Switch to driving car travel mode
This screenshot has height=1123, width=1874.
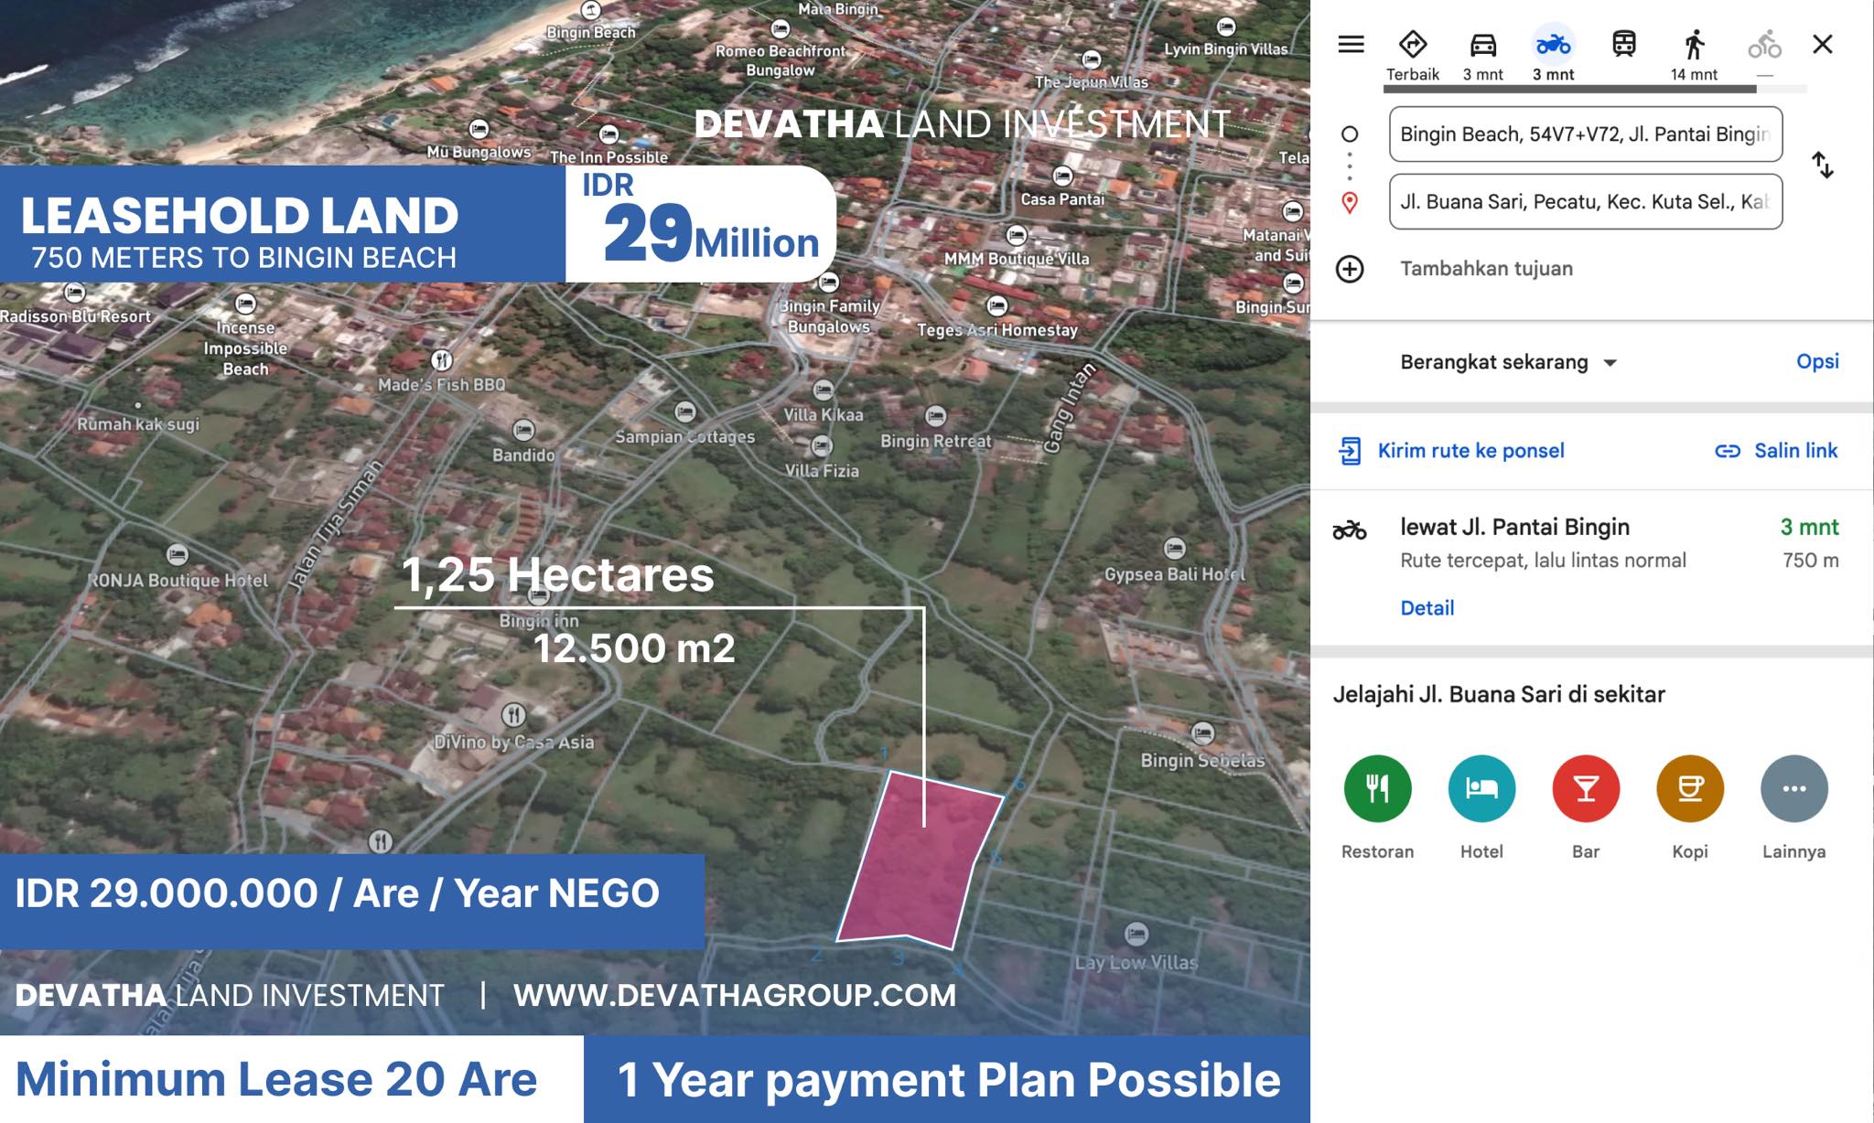(x=1482, y=45)
